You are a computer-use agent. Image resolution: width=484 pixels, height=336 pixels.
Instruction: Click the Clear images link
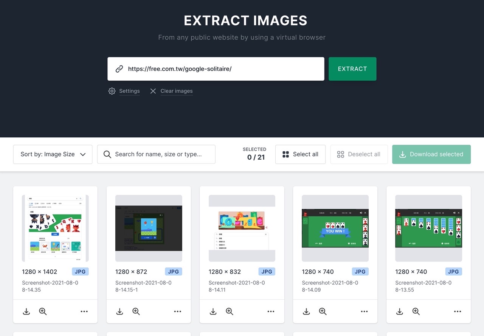pyautogui.click(x=176, y=91)
